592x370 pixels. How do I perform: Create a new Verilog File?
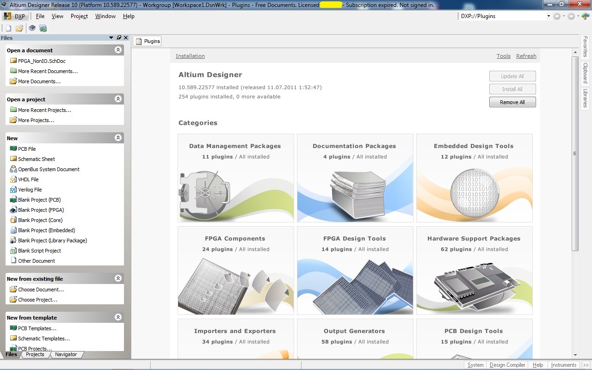(x=26, y=190)
